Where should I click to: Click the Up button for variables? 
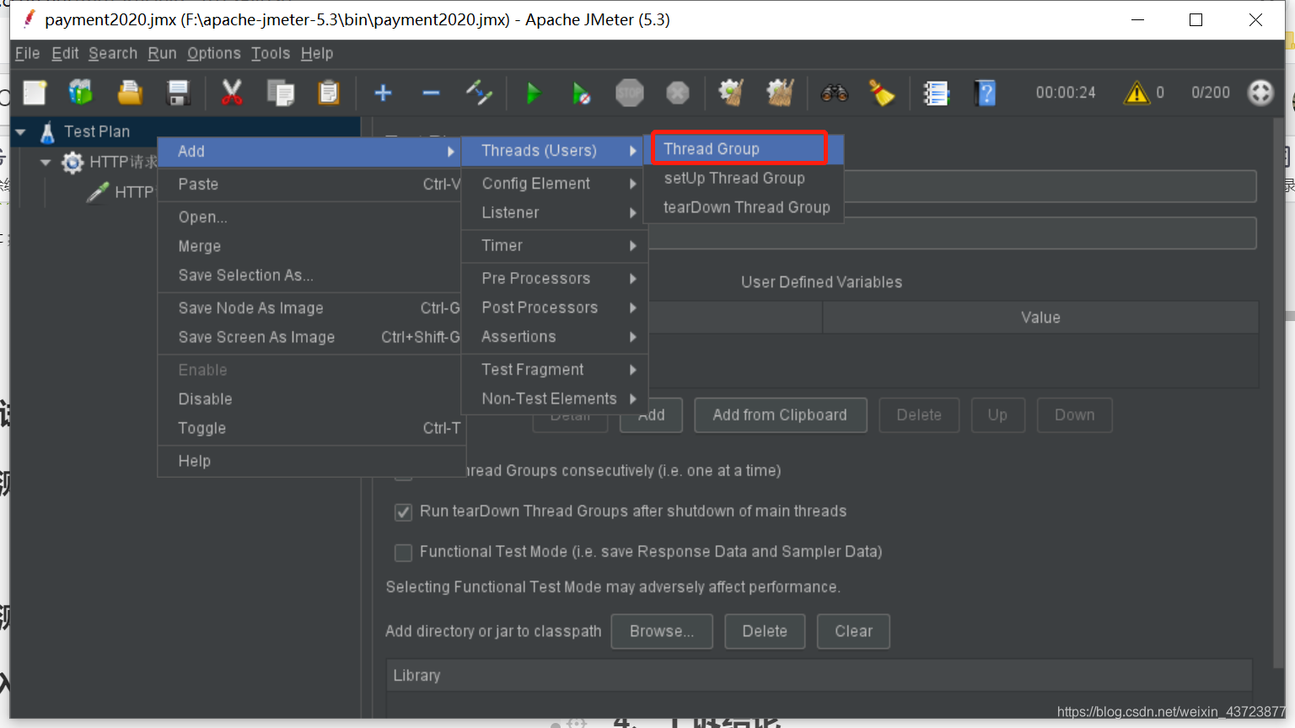(997, 415)
